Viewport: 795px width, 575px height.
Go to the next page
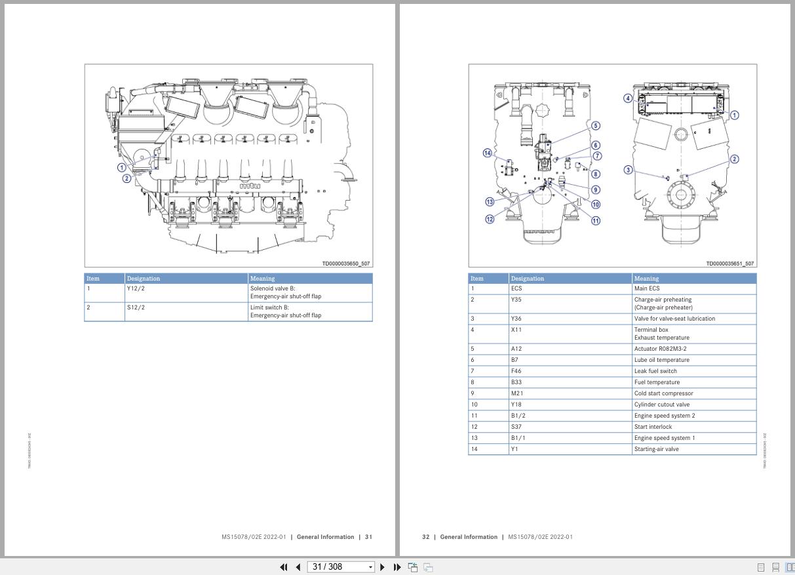[x=383, y=567]
